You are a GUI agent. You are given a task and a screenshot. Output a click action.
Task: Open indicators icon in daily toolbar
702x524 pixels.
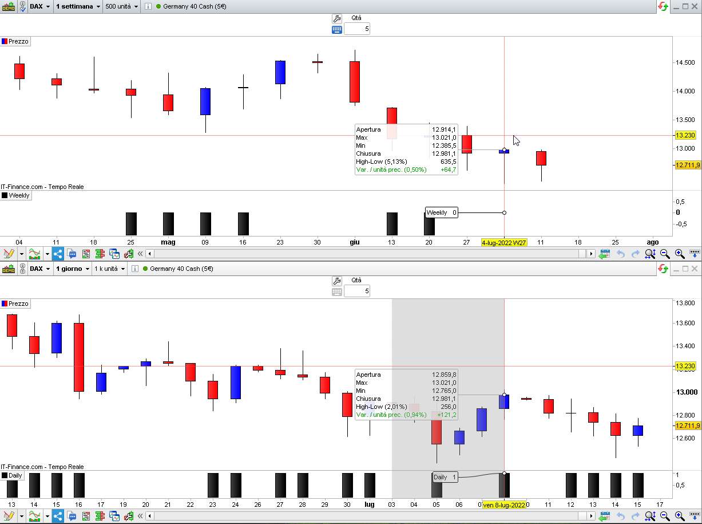35,516
